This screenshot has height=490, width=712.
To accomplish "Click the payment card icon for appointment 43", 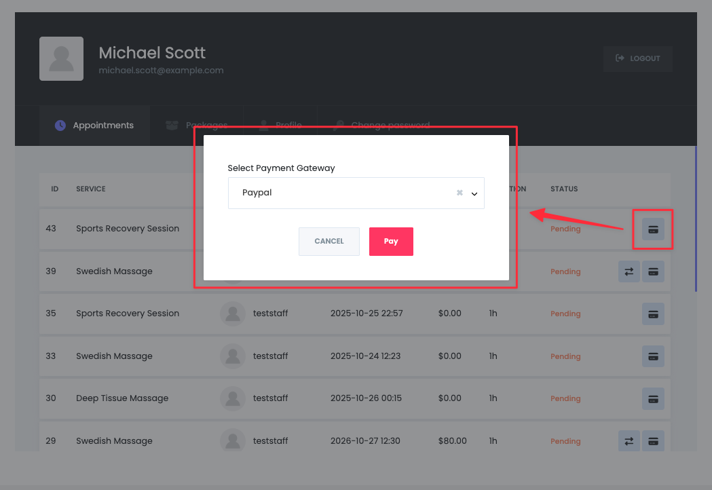I will coord(653,229).
